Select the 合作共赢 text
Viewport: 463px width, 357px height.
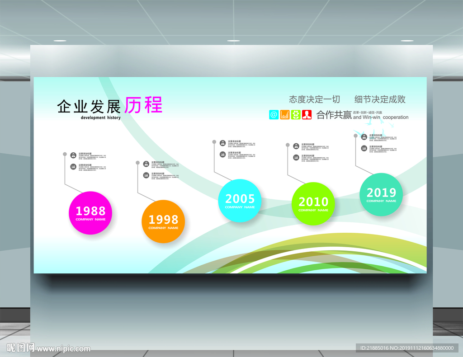(334, 115)
